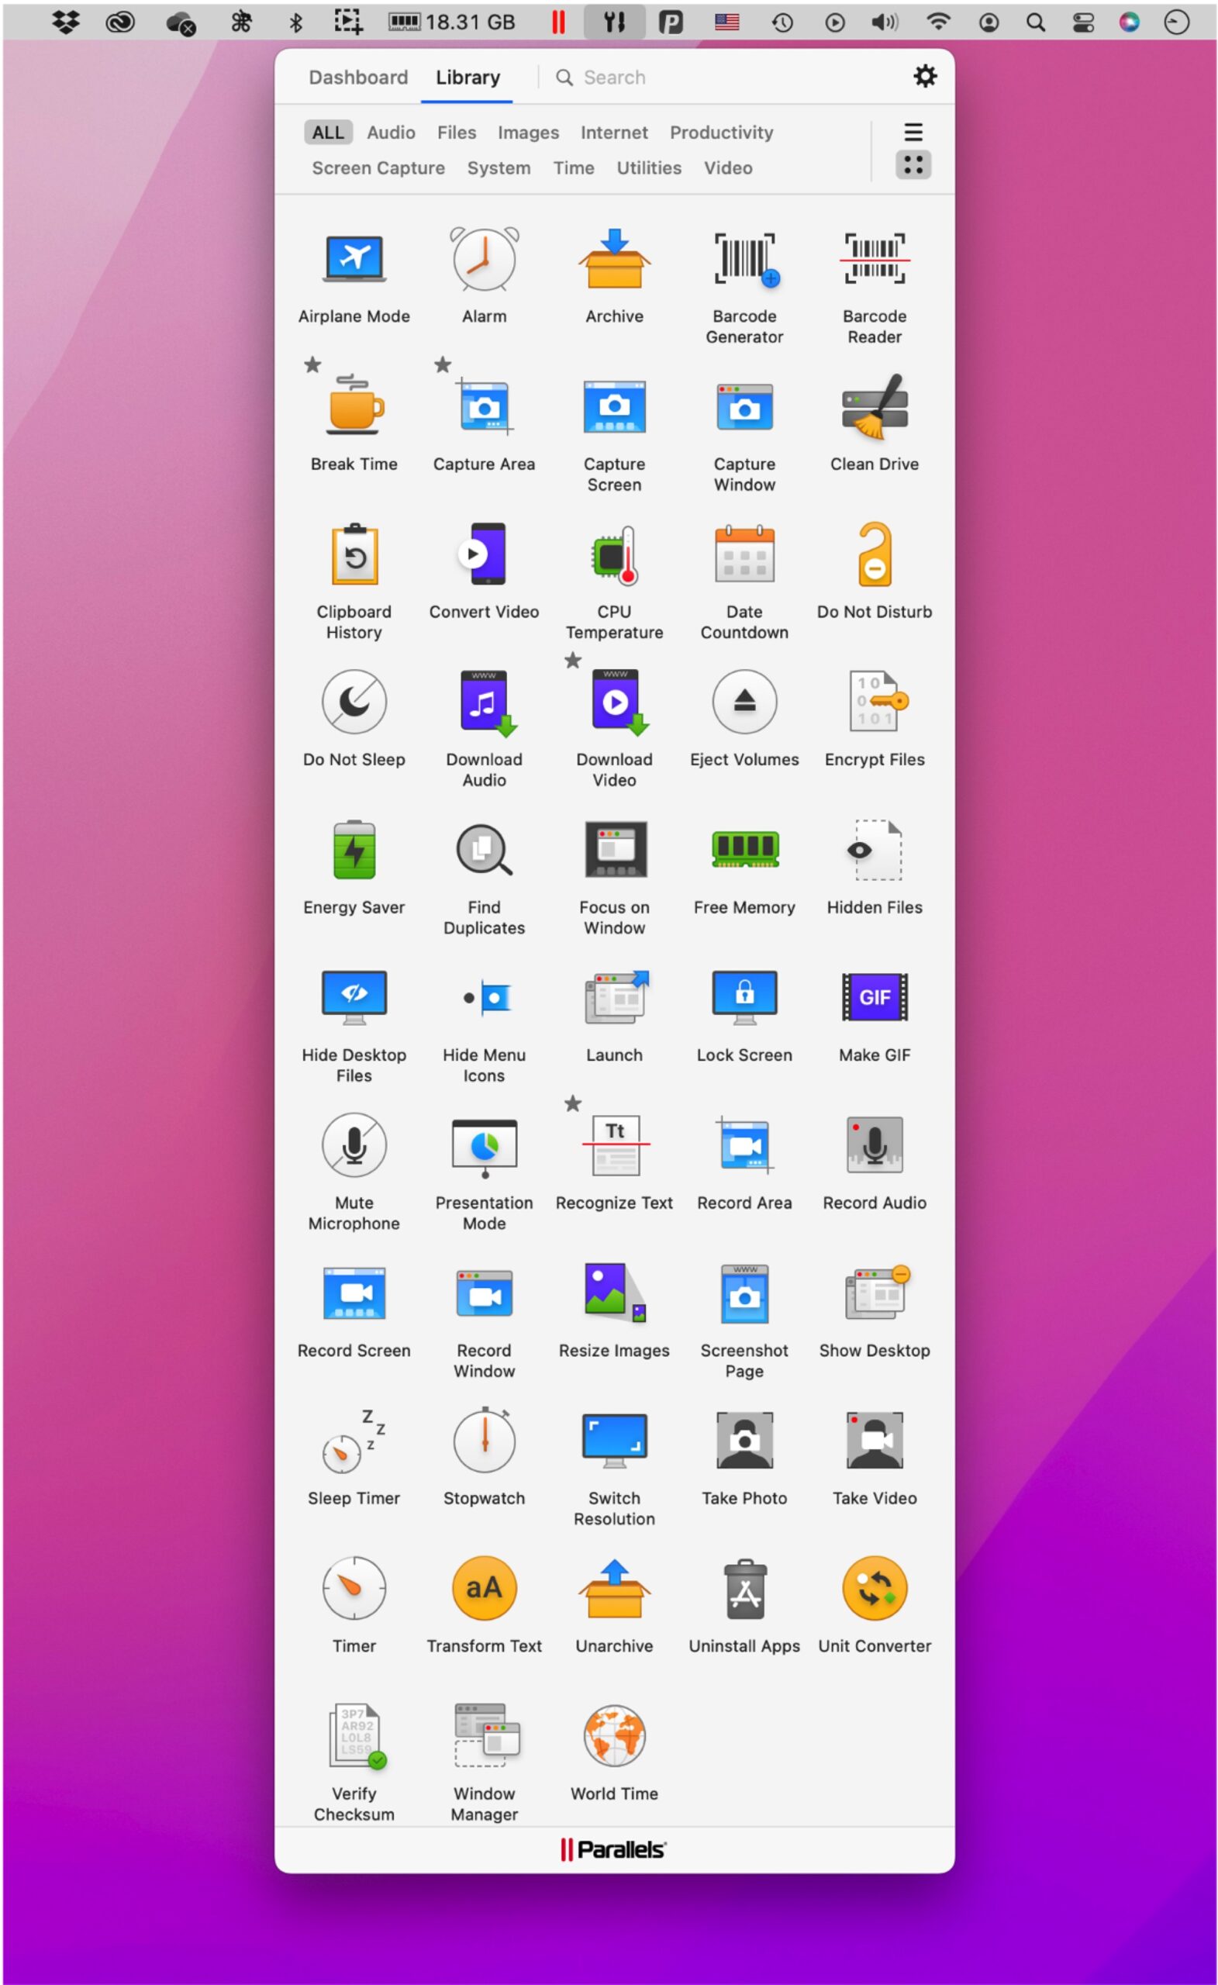Filter tools by Productivity category
The image size is (1218, 1985).
[722, 132]
